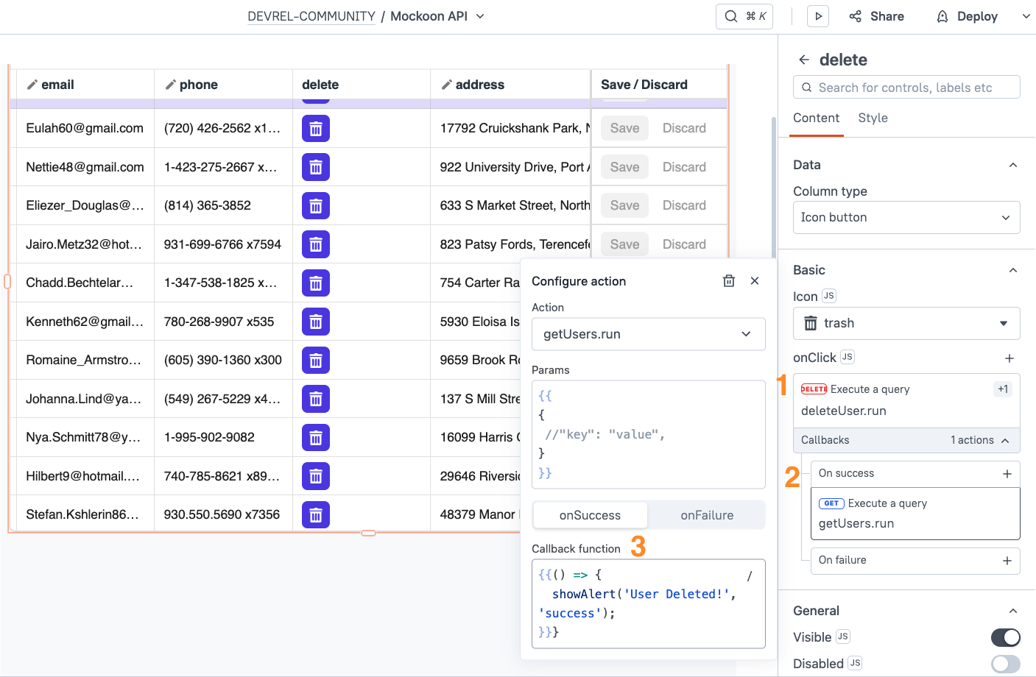Collapse the Basic section
The image size is (1036, 677).
pyautogui.click(x=1013, y=270)
